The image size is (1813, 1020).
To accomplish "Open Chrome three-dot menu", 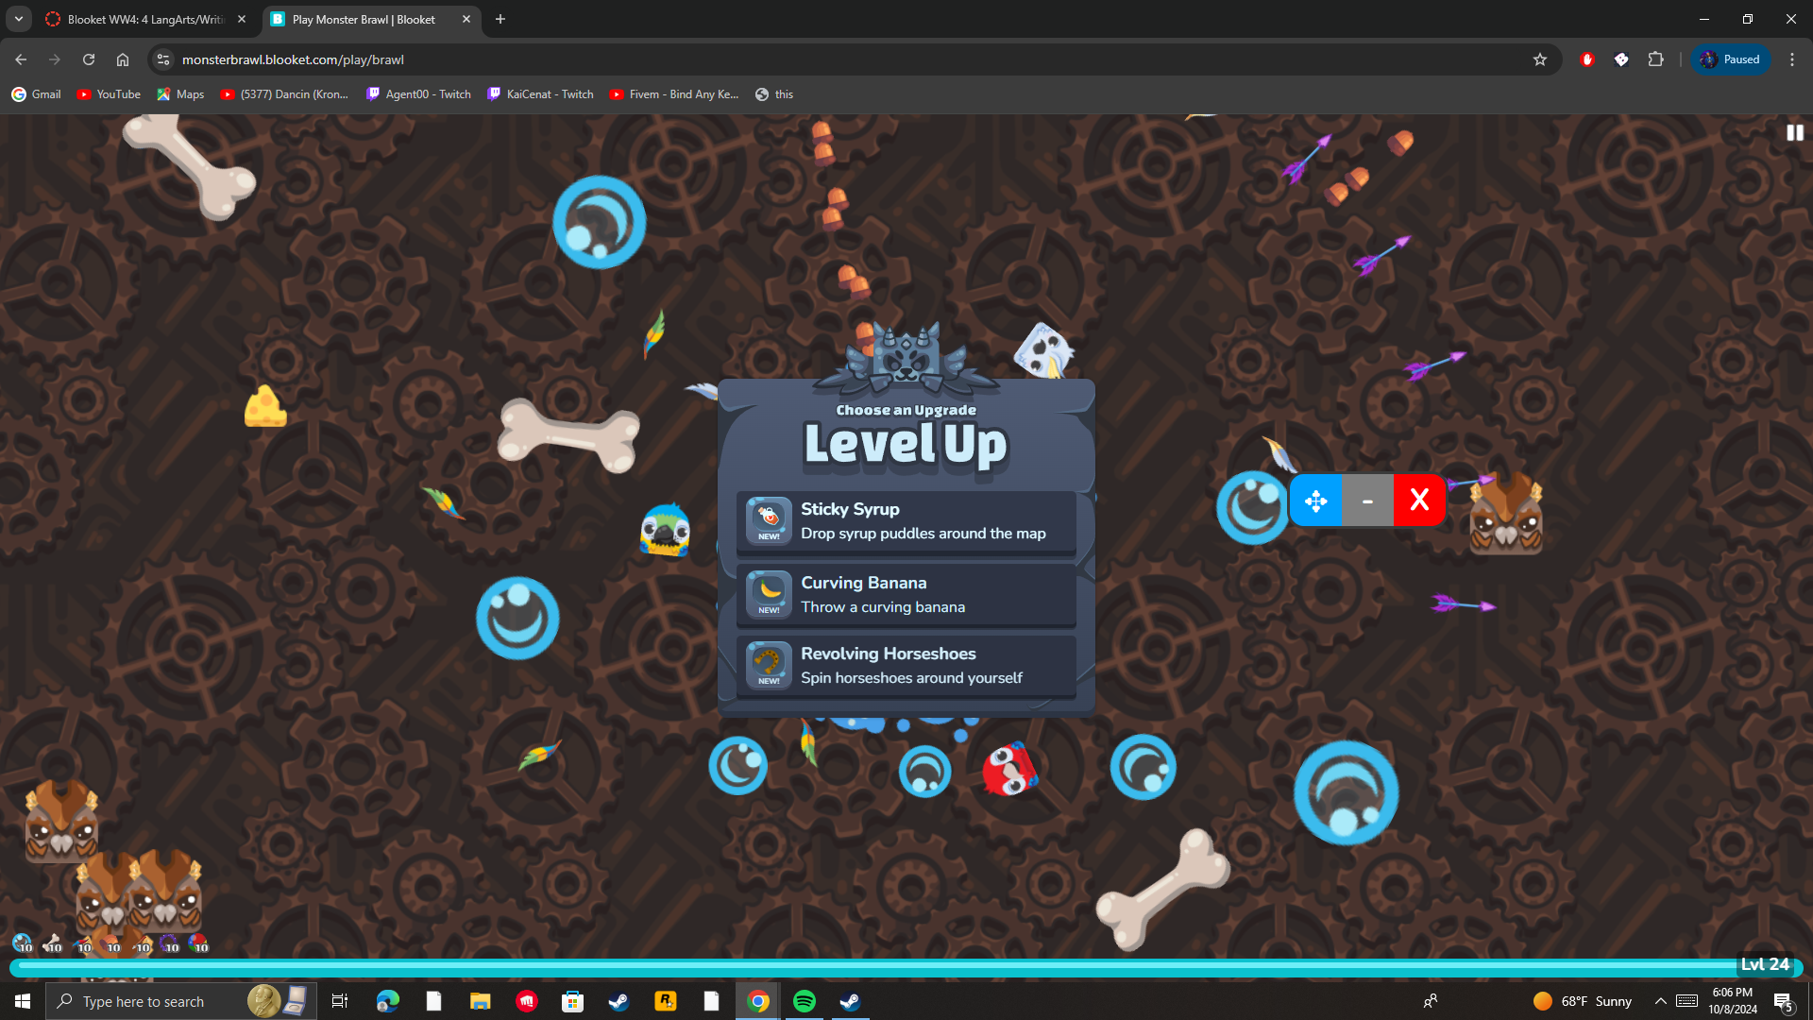I will (1792, 59).
